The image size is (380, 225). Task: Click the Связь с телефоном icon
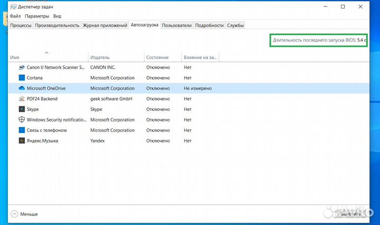click(22, 130)
